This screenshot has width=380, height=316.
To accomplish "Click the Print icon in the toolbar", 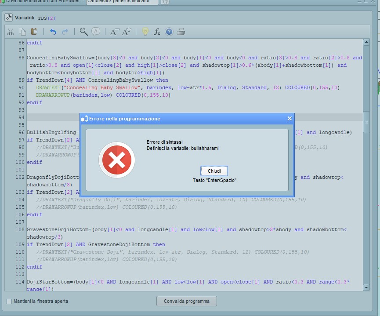I will [181, 32].
